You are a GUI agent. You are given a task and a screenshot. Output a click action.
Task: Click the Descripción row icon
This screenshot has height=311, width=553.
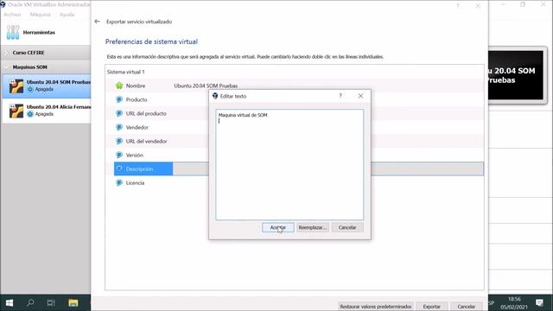[119, 169]
